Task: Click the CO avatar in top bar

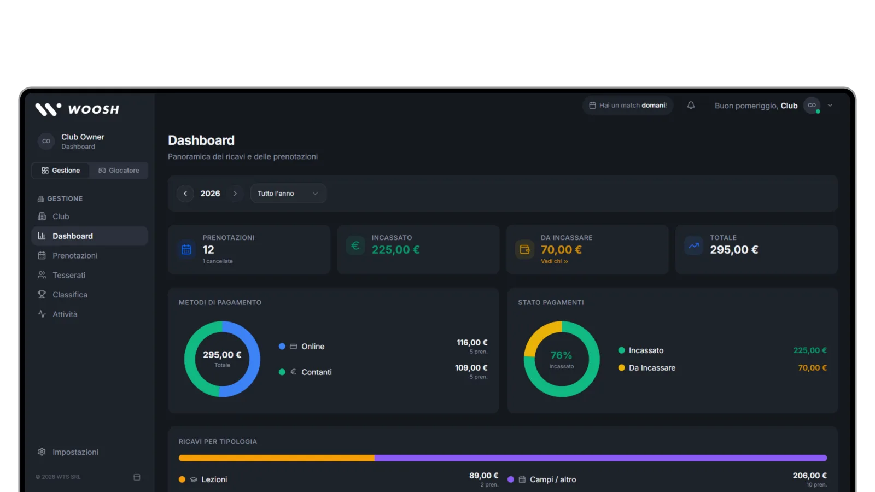Action: [812, 106]
